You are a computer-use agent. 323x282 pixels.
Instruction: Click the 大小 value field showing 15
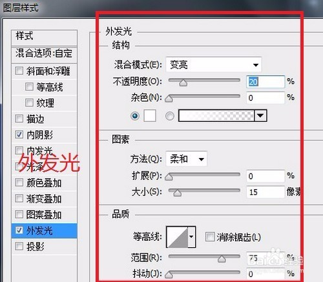click(266, 192)
